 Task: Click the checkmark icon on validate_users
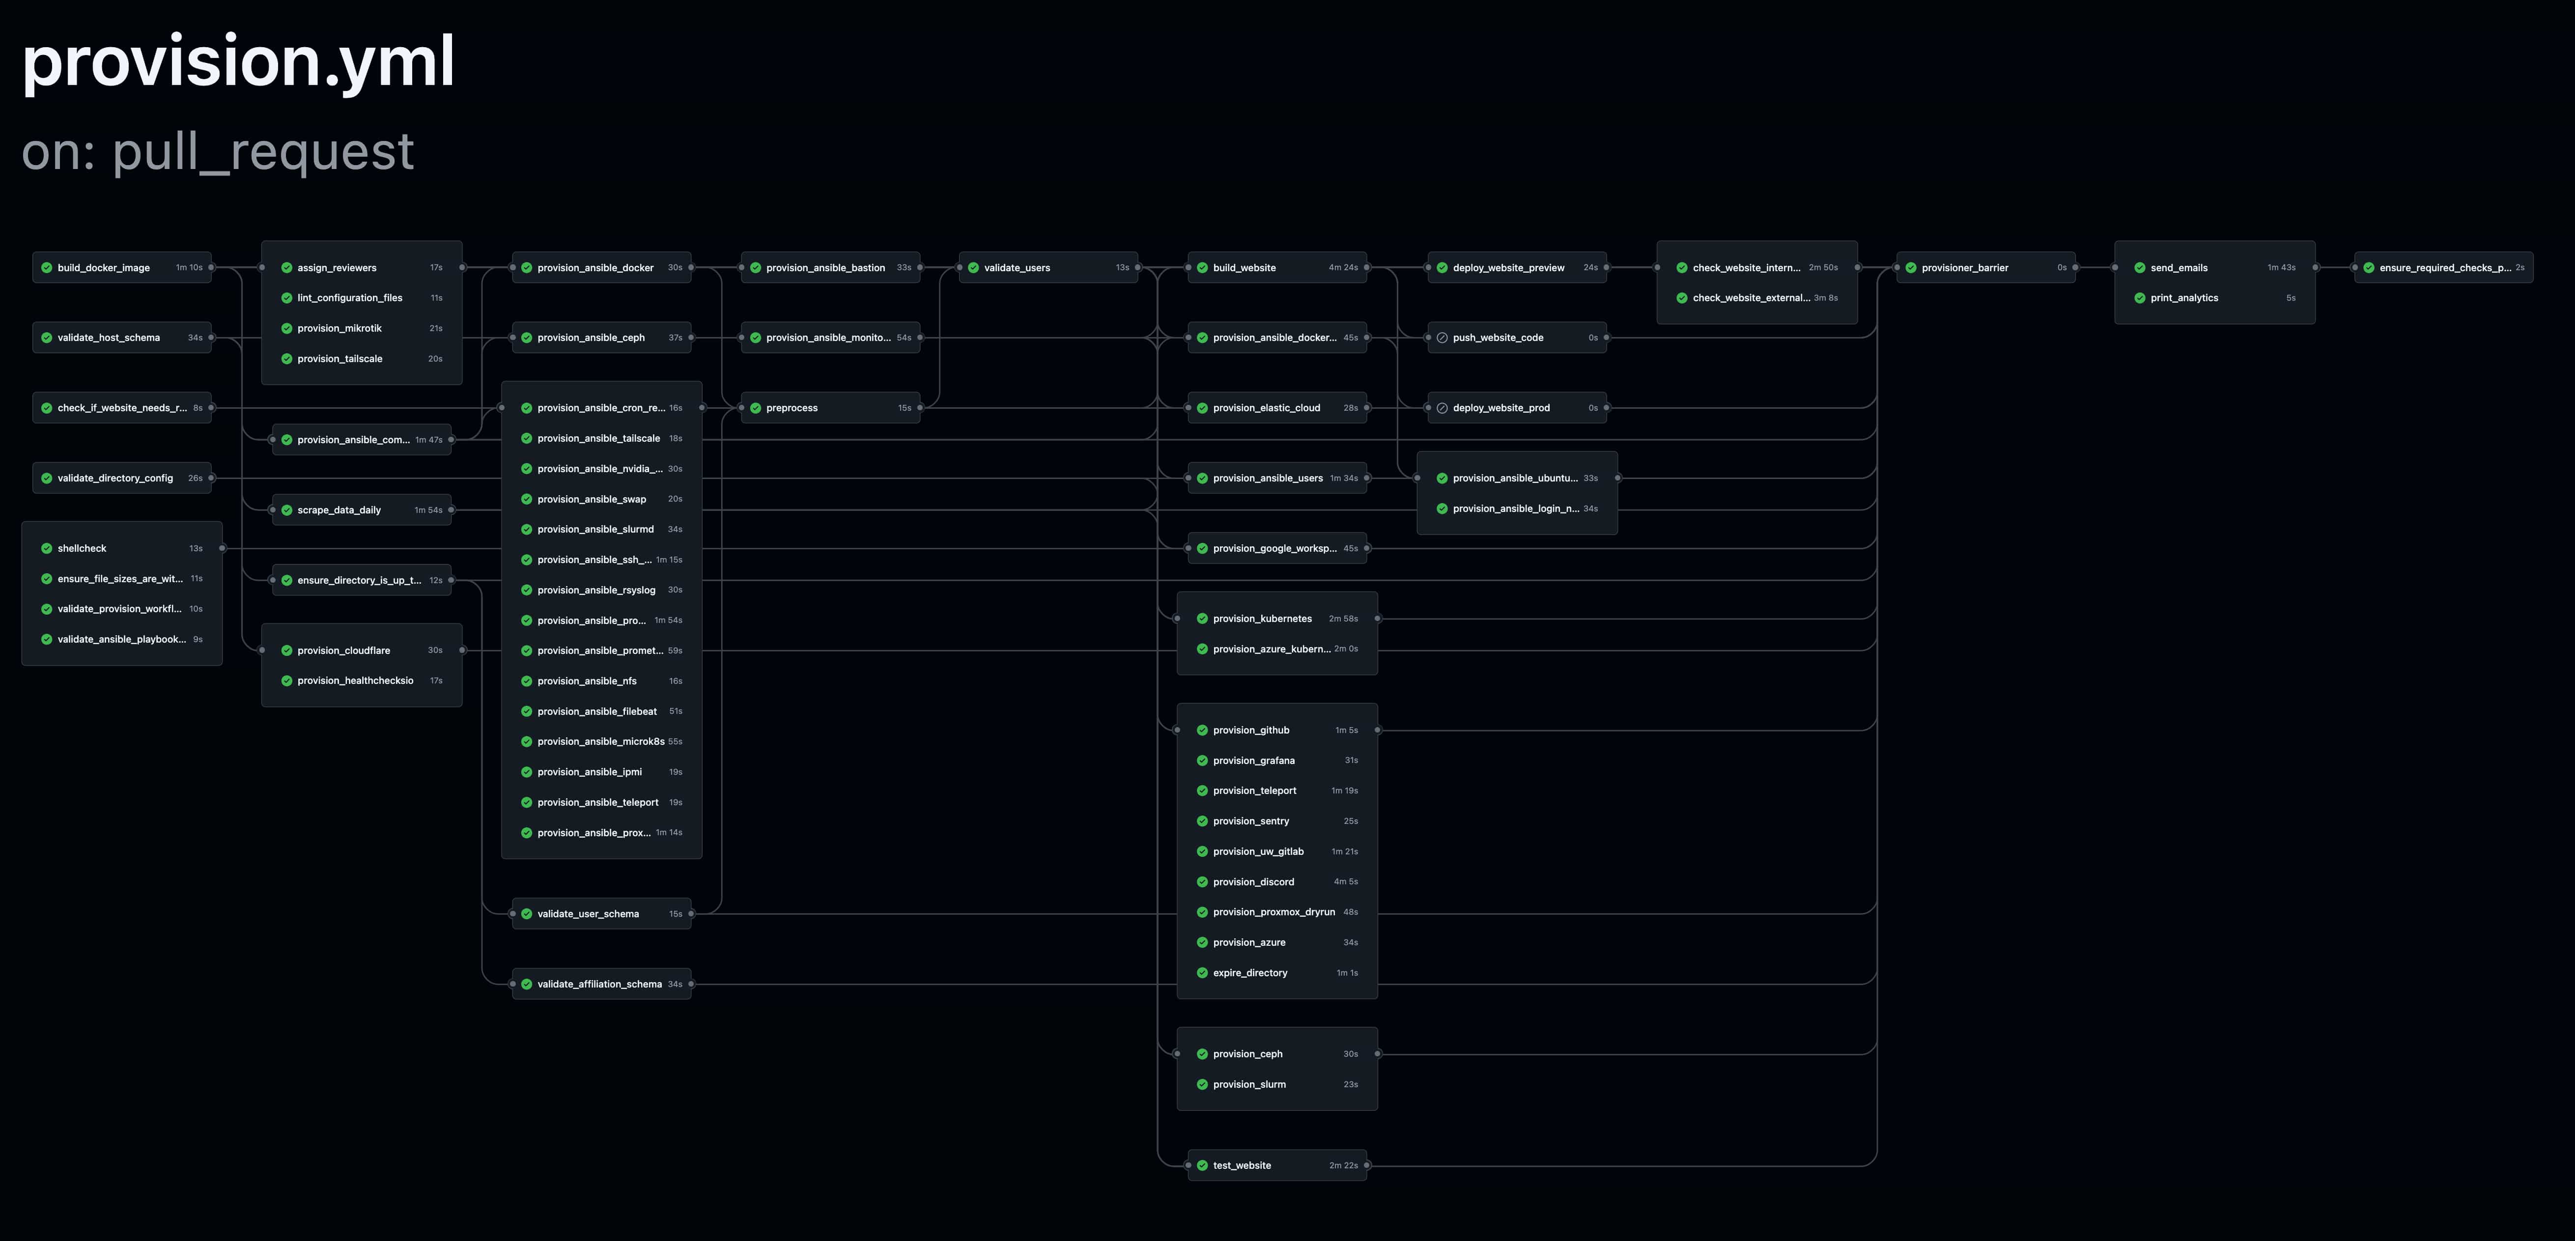click(973, 267)
